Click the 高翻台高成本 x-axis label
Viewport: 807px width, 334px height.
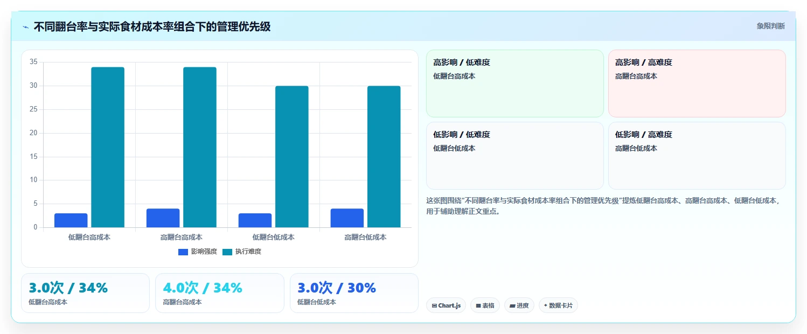182,237
